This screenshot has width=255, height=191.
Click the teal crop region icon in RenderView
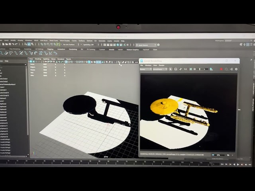coord(191,69)
